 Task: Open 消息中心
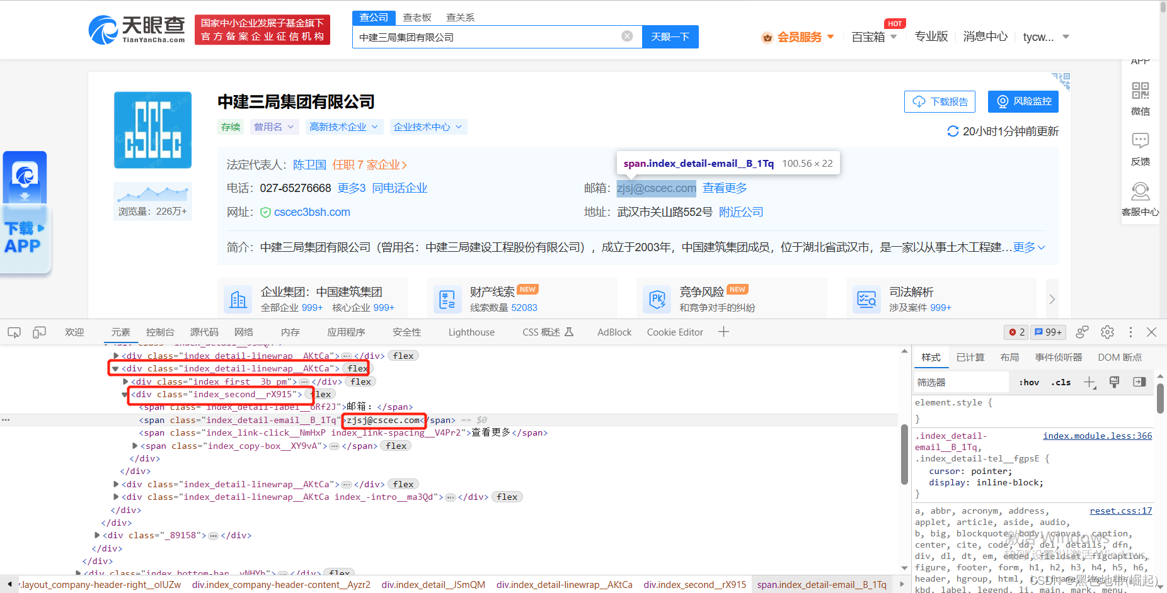coord(986,37)
